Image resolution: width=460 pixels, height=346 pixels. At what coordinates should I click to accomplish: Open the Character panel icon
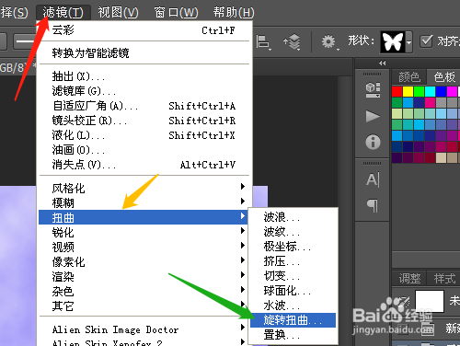tap(373, 179)
